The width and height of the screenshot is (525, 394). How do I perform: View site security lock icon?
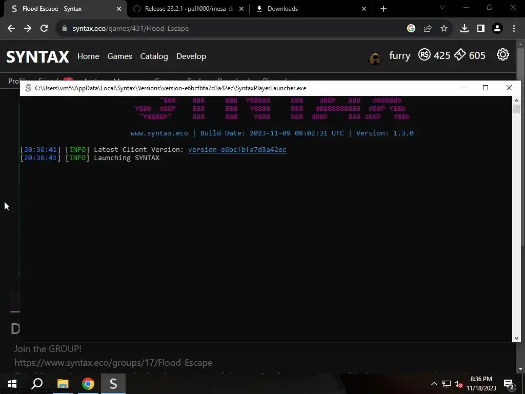pos(65,29)
